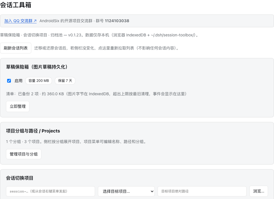Open the 加入 QQ 交流群 link
This screenshot has width=274, height=199.
[x=21, y=21]
